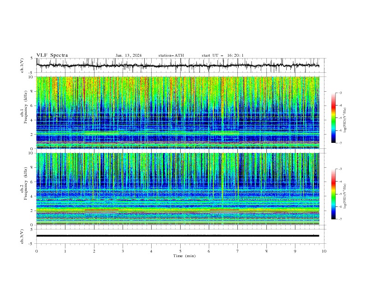This screenshot has width=365, height=282.
Task: Click time axis tick label "1"
Action: [x=65, y=251]
